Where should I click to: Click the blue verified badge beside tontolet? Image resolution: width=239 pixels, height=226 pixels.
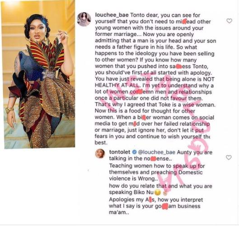click(134, 152)
